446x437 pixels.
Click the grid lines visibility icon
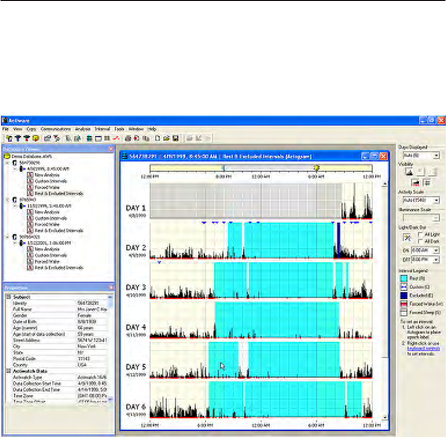click(x=427, y=183)
